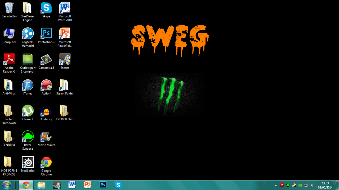Image resolution: width=339 pixels, height=190 pixels.
Task: Click the LogMeIn Hamachi shortcut
Action: tap(28, 34)
